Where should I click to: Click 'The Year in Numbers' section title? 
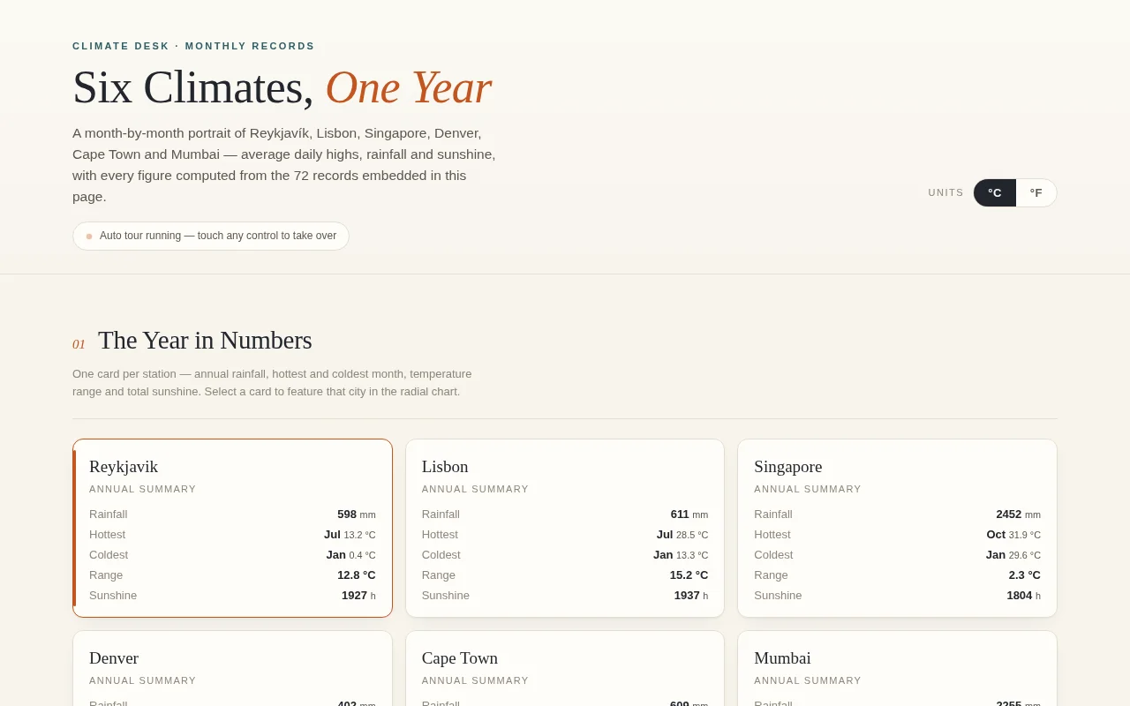(x=205, y=340)
